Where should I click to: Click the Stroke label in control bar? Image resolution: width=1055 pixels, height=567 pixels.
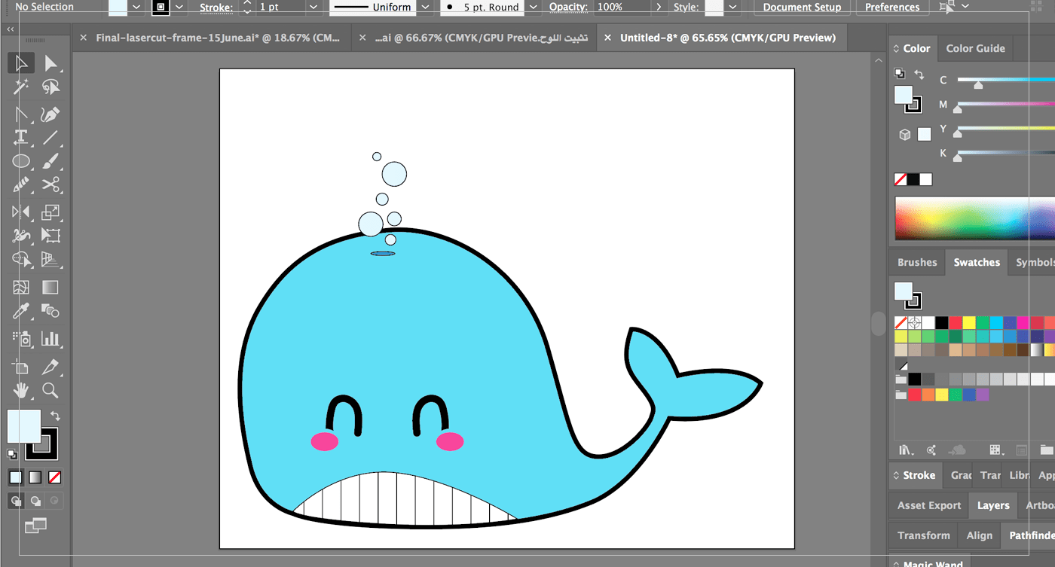point(216,7)
